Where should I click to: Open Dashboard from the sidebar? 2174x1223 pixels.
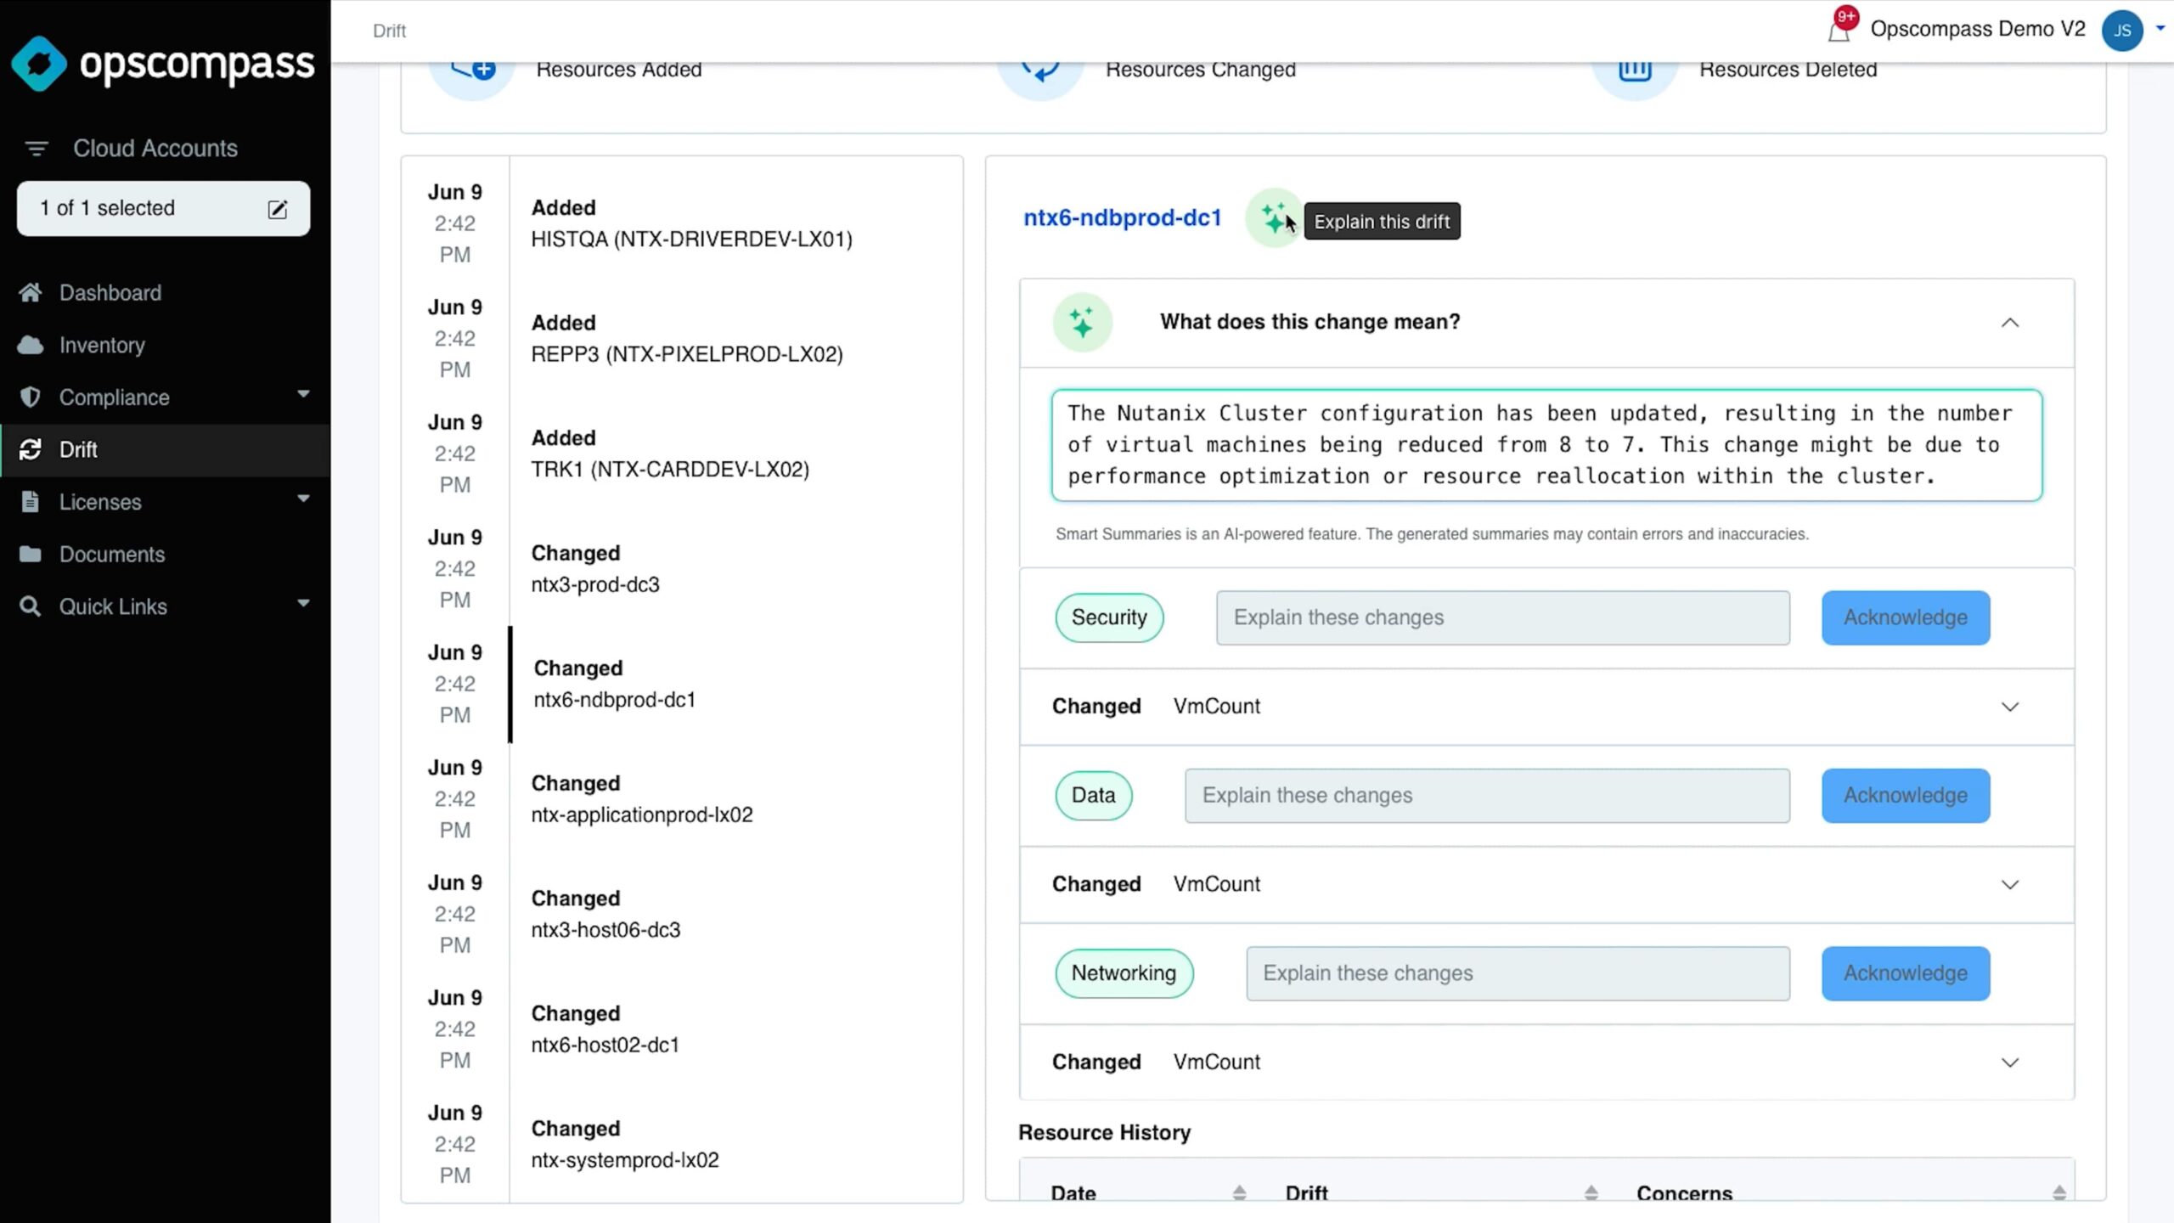pyautogui.click(x=110, y=293)
